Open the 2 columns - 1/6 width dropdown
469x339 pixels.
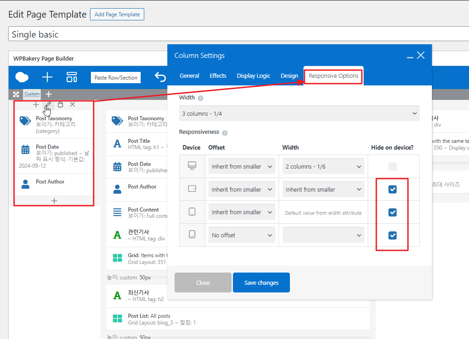tap(323, 166)
